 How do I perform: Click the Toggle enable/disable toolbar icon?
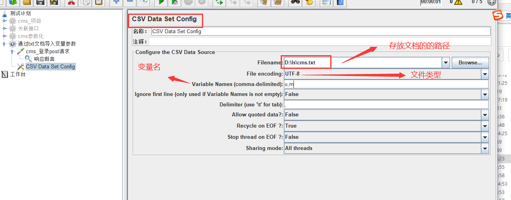click(144, 2)
